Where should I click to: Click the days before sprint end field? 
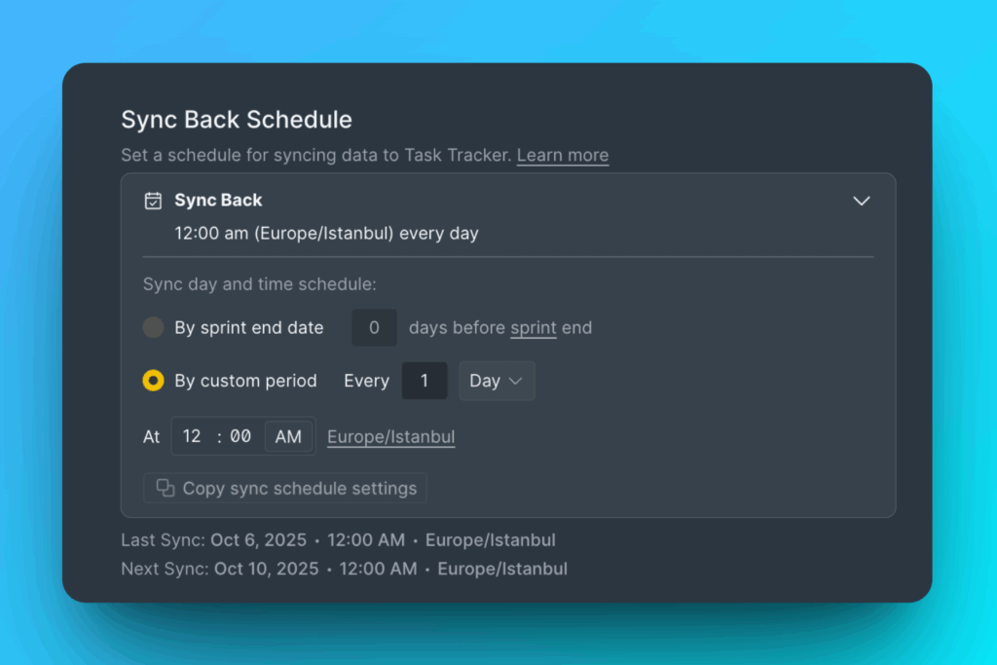point(374,328)
